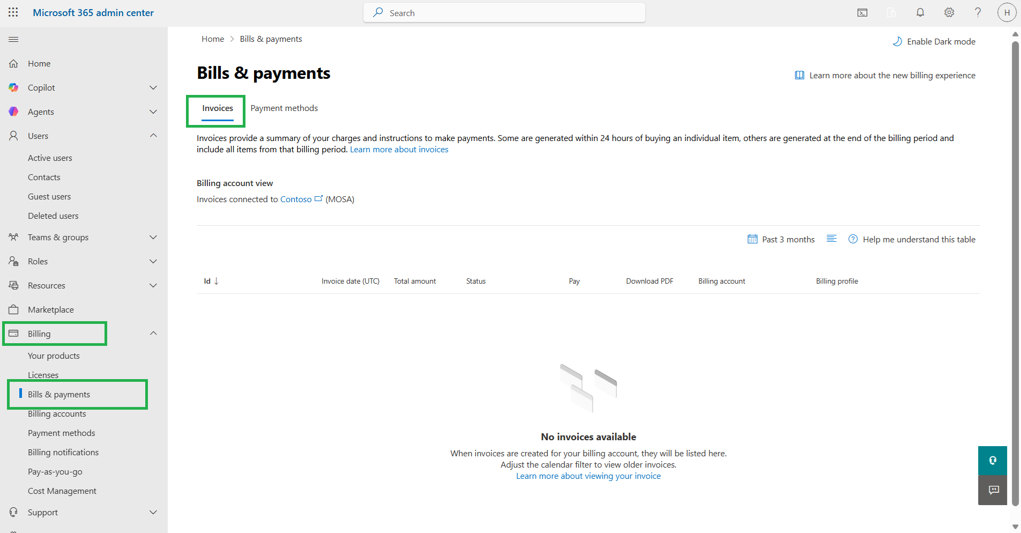Open the app launcher waffle icon

click(13, 12)
